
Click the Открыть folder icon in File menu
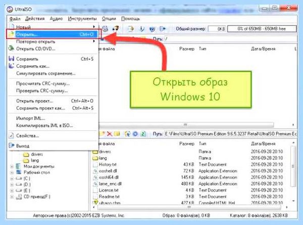pyautogui.click(x=12, y=34)
